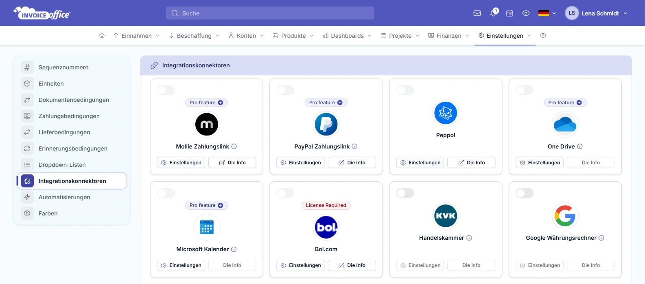
Task: Click the Dropdown-Listen list icon
Action: tap(27, 165)
